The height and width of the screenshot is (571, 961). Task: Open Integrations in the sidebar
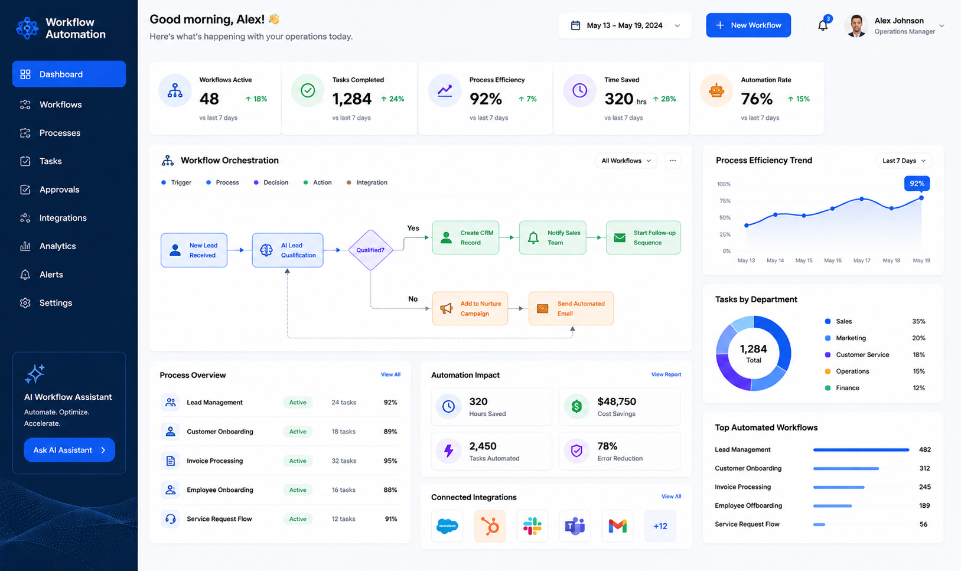click(x=69, y=218)
